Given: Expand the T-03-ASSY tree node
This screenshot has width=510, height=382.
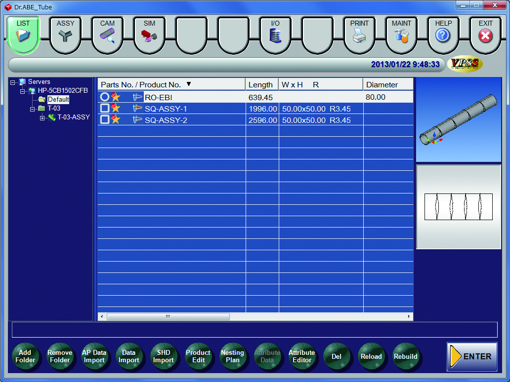Looking at the screenshot, I should (x=42, y=117).
